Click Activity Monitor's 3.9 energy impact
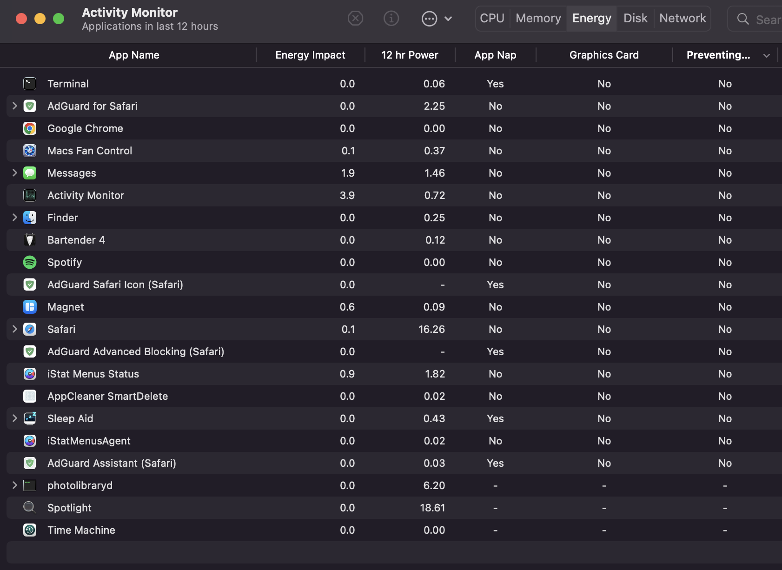782x570 pixels. [x=347, y=195]
